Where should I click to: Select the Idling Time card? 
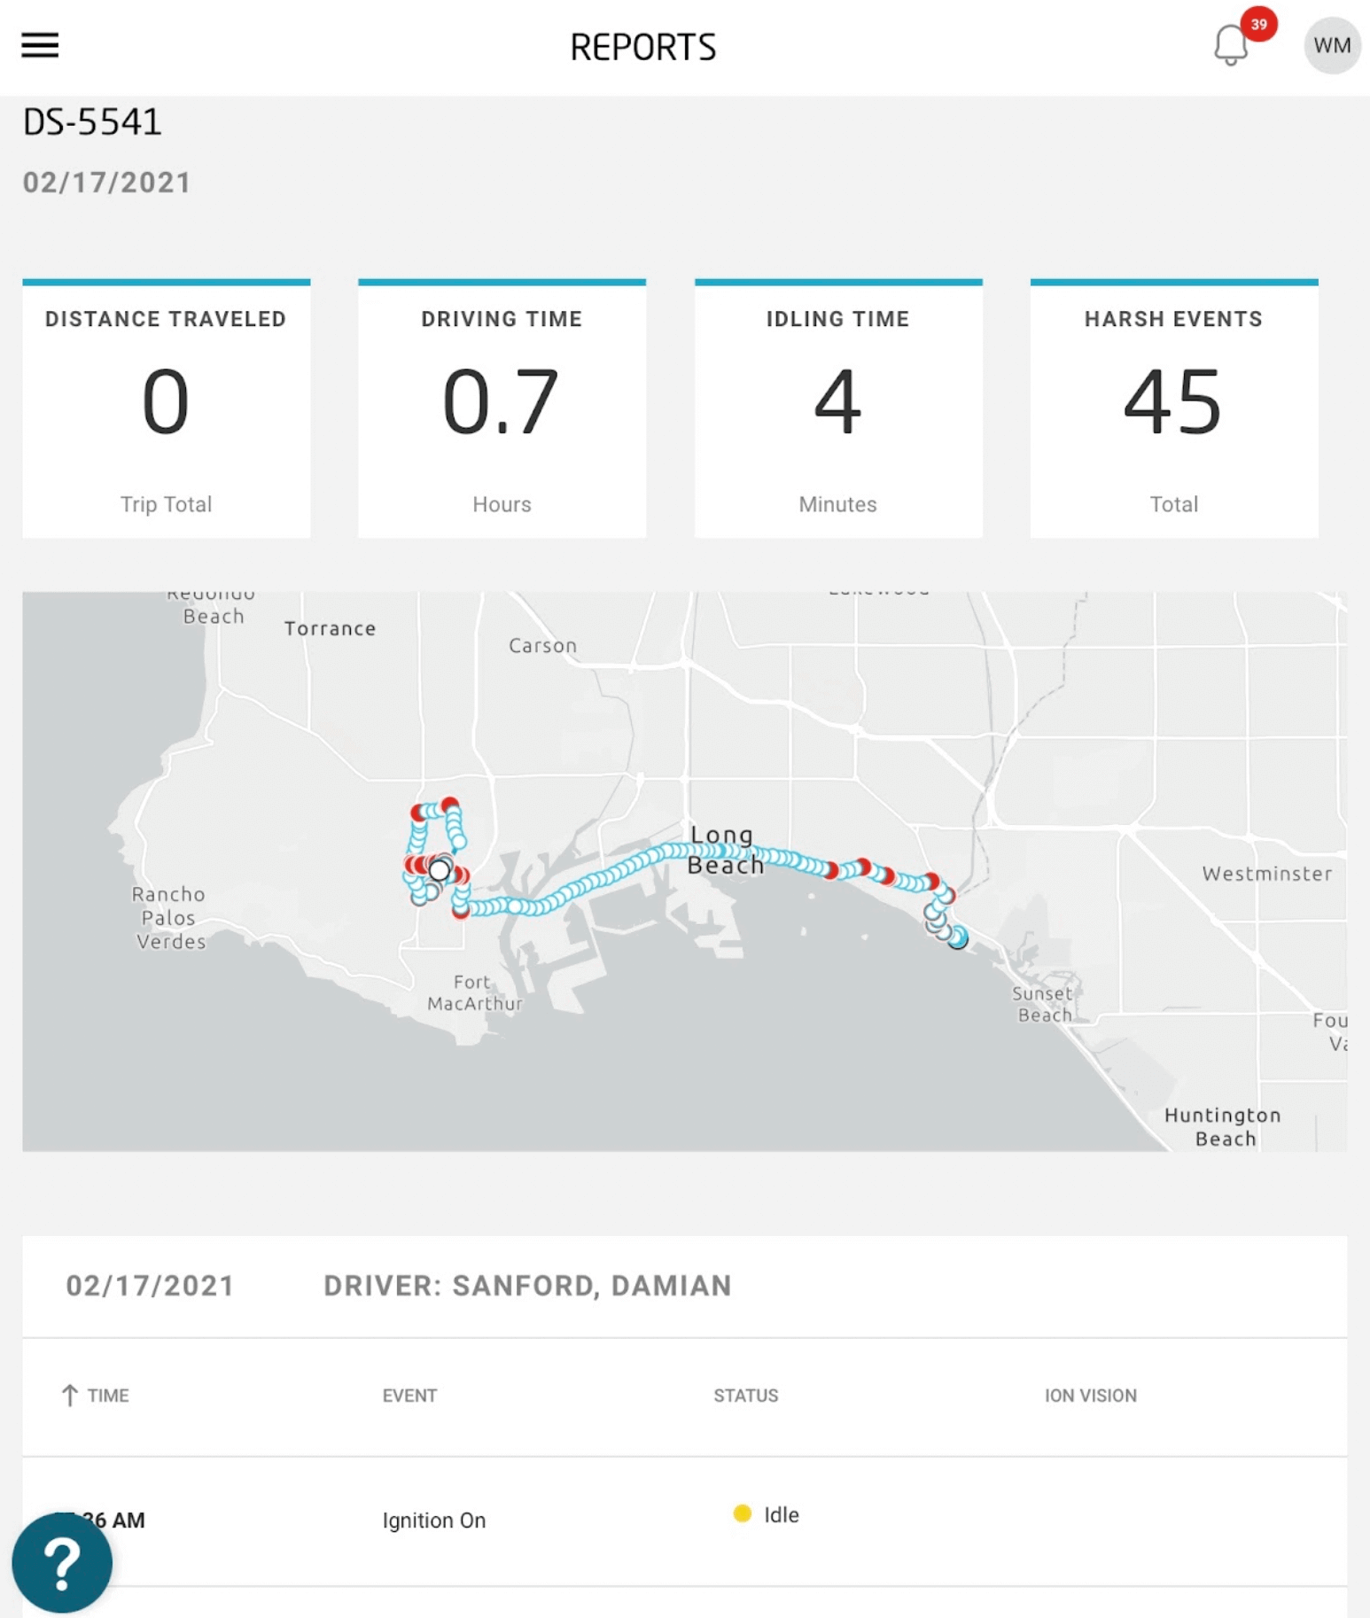[x=838, y=408]
